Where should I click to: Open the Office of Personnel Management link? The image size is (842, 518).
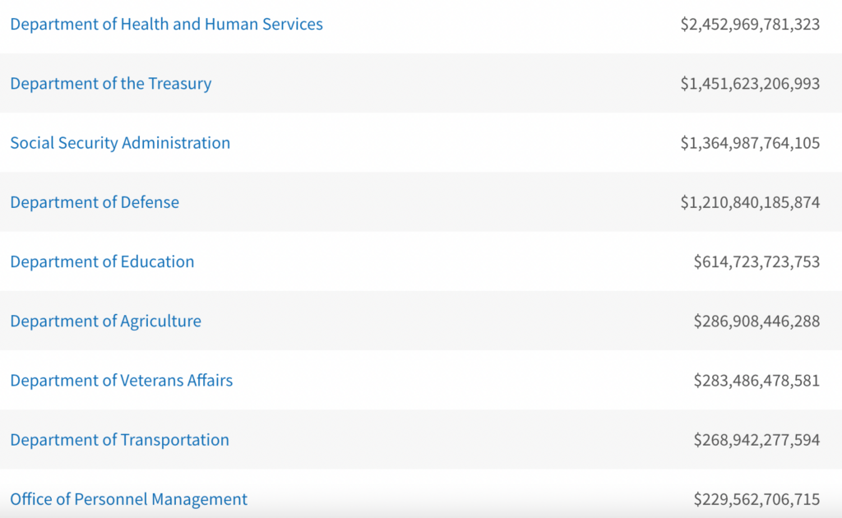point(128,499)
